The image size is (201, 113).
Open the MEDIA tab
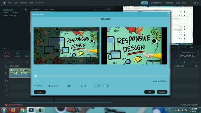pyautogui.click(x=7, y=54)
